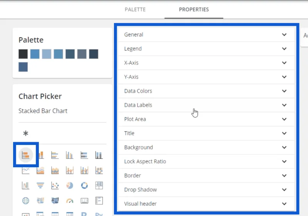Viewport: 308px width, 216px height.
Task: Pick the Treemap icon
Action: coord(99,185)
